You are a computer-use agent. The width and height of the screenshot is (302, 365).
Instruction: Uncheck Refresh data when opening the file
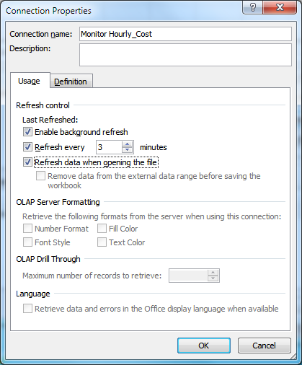(27, 162)
